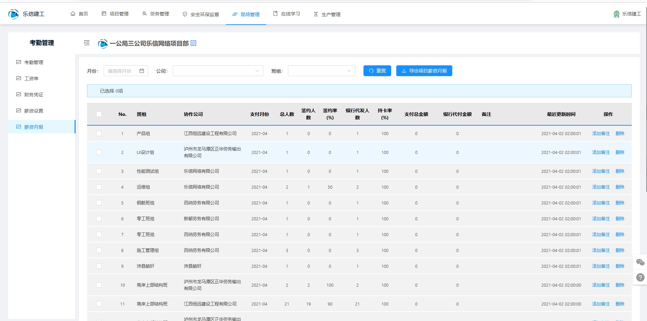This screenshot has height=321, width=647.
Task: Click the user avatar icon at top right
Action: [616, 14]
